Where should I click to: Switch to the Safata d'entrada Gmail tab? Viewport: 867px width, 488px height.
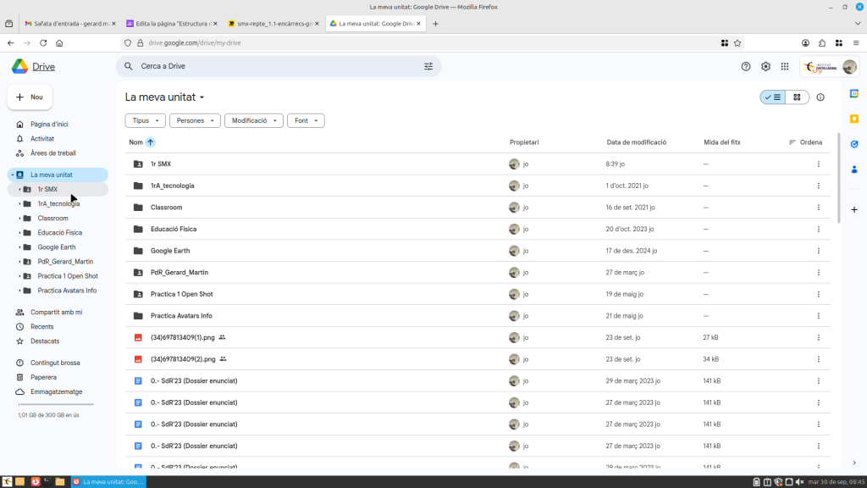tap(66, 24)
